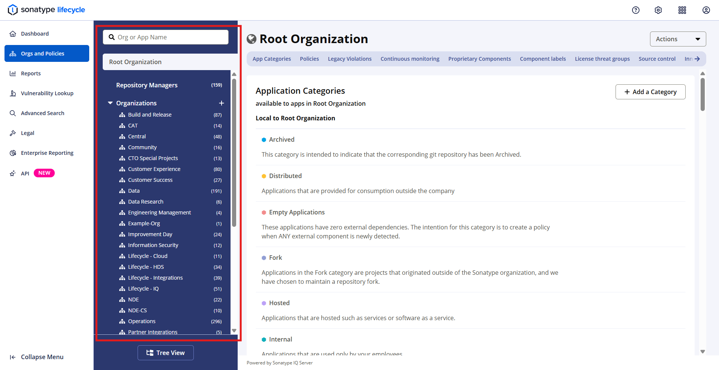Jump to App Categories section
The width and height of the screenshot is (719, 370).
coord(272,59)
